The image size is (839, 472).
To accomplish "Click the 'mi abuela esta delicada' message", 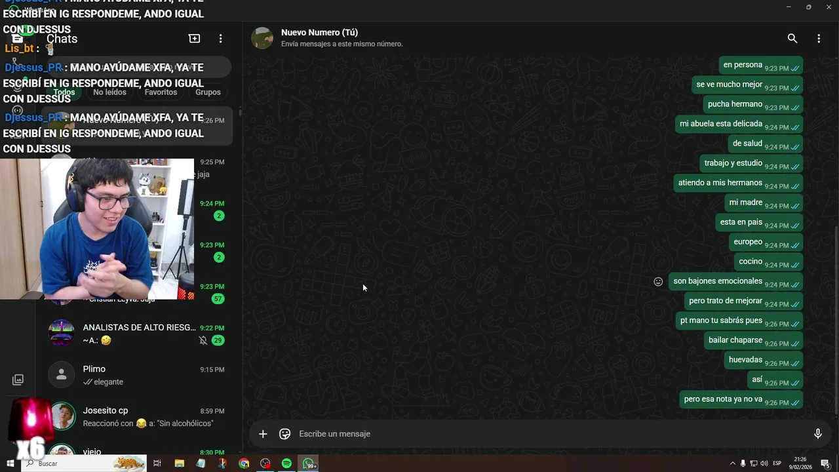I will coord(739,125).
